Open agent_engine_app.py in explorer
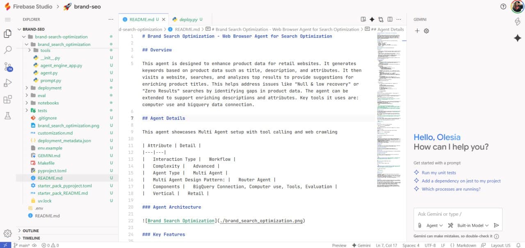Viewport: 525px width, 248px height. point(61,65)
